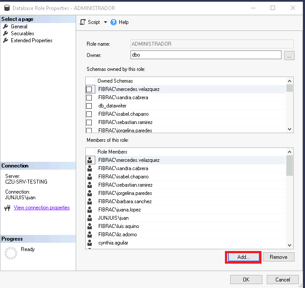
Task: Click user icon beside cynthia.aguilar
Action: 90,243
